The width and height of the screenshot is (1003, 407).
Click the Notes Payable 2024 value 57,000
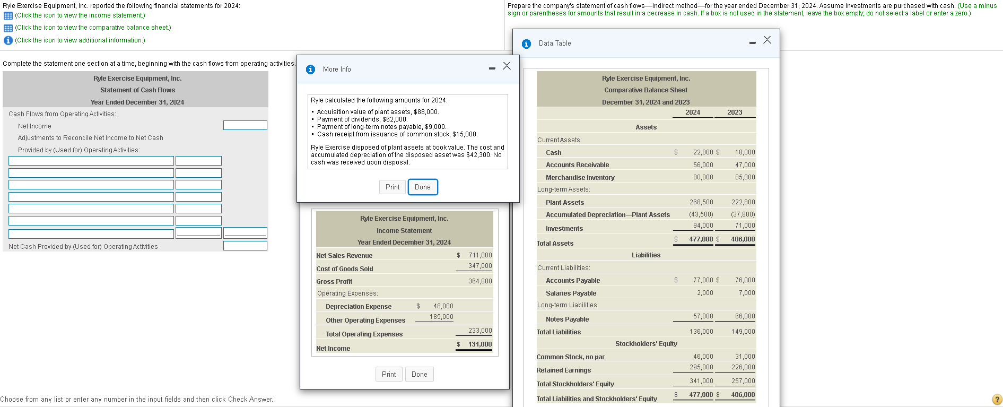click(x=703, y=316)
